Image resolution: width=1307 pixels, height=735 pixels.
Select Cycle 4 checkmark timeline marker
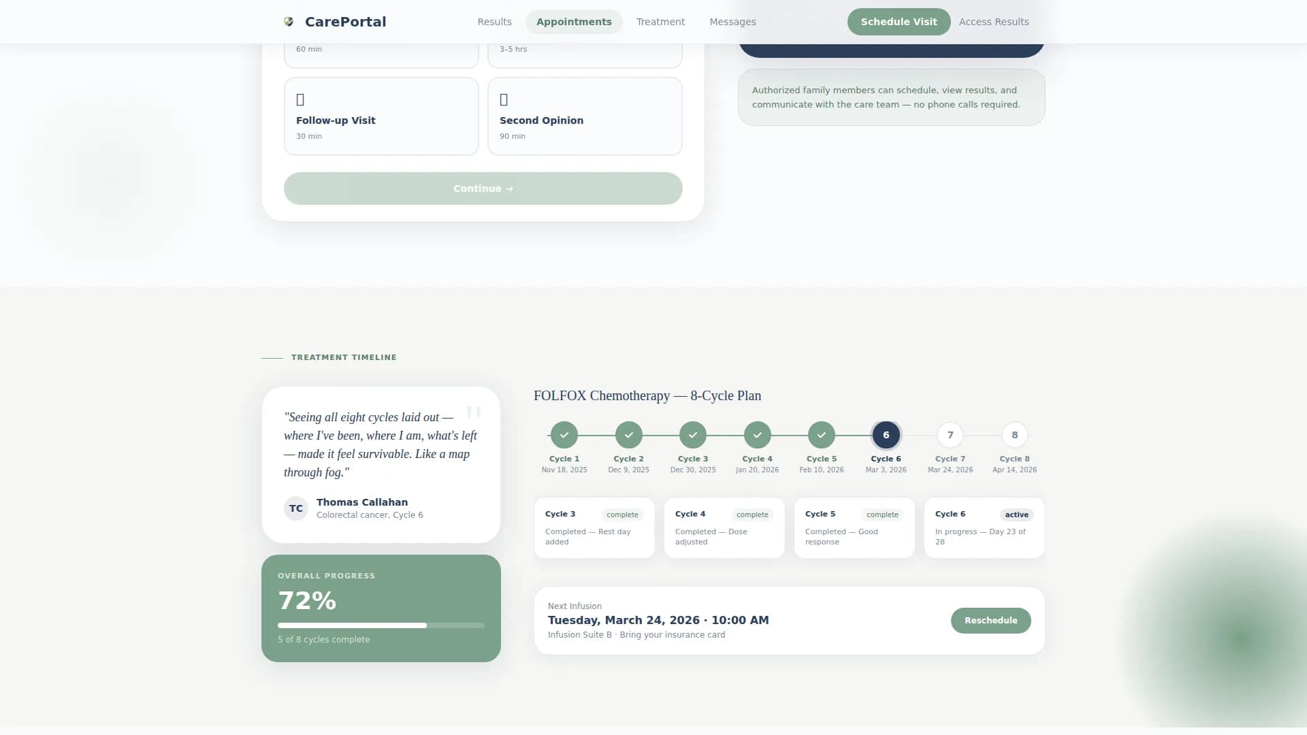(x=758, y=435)
